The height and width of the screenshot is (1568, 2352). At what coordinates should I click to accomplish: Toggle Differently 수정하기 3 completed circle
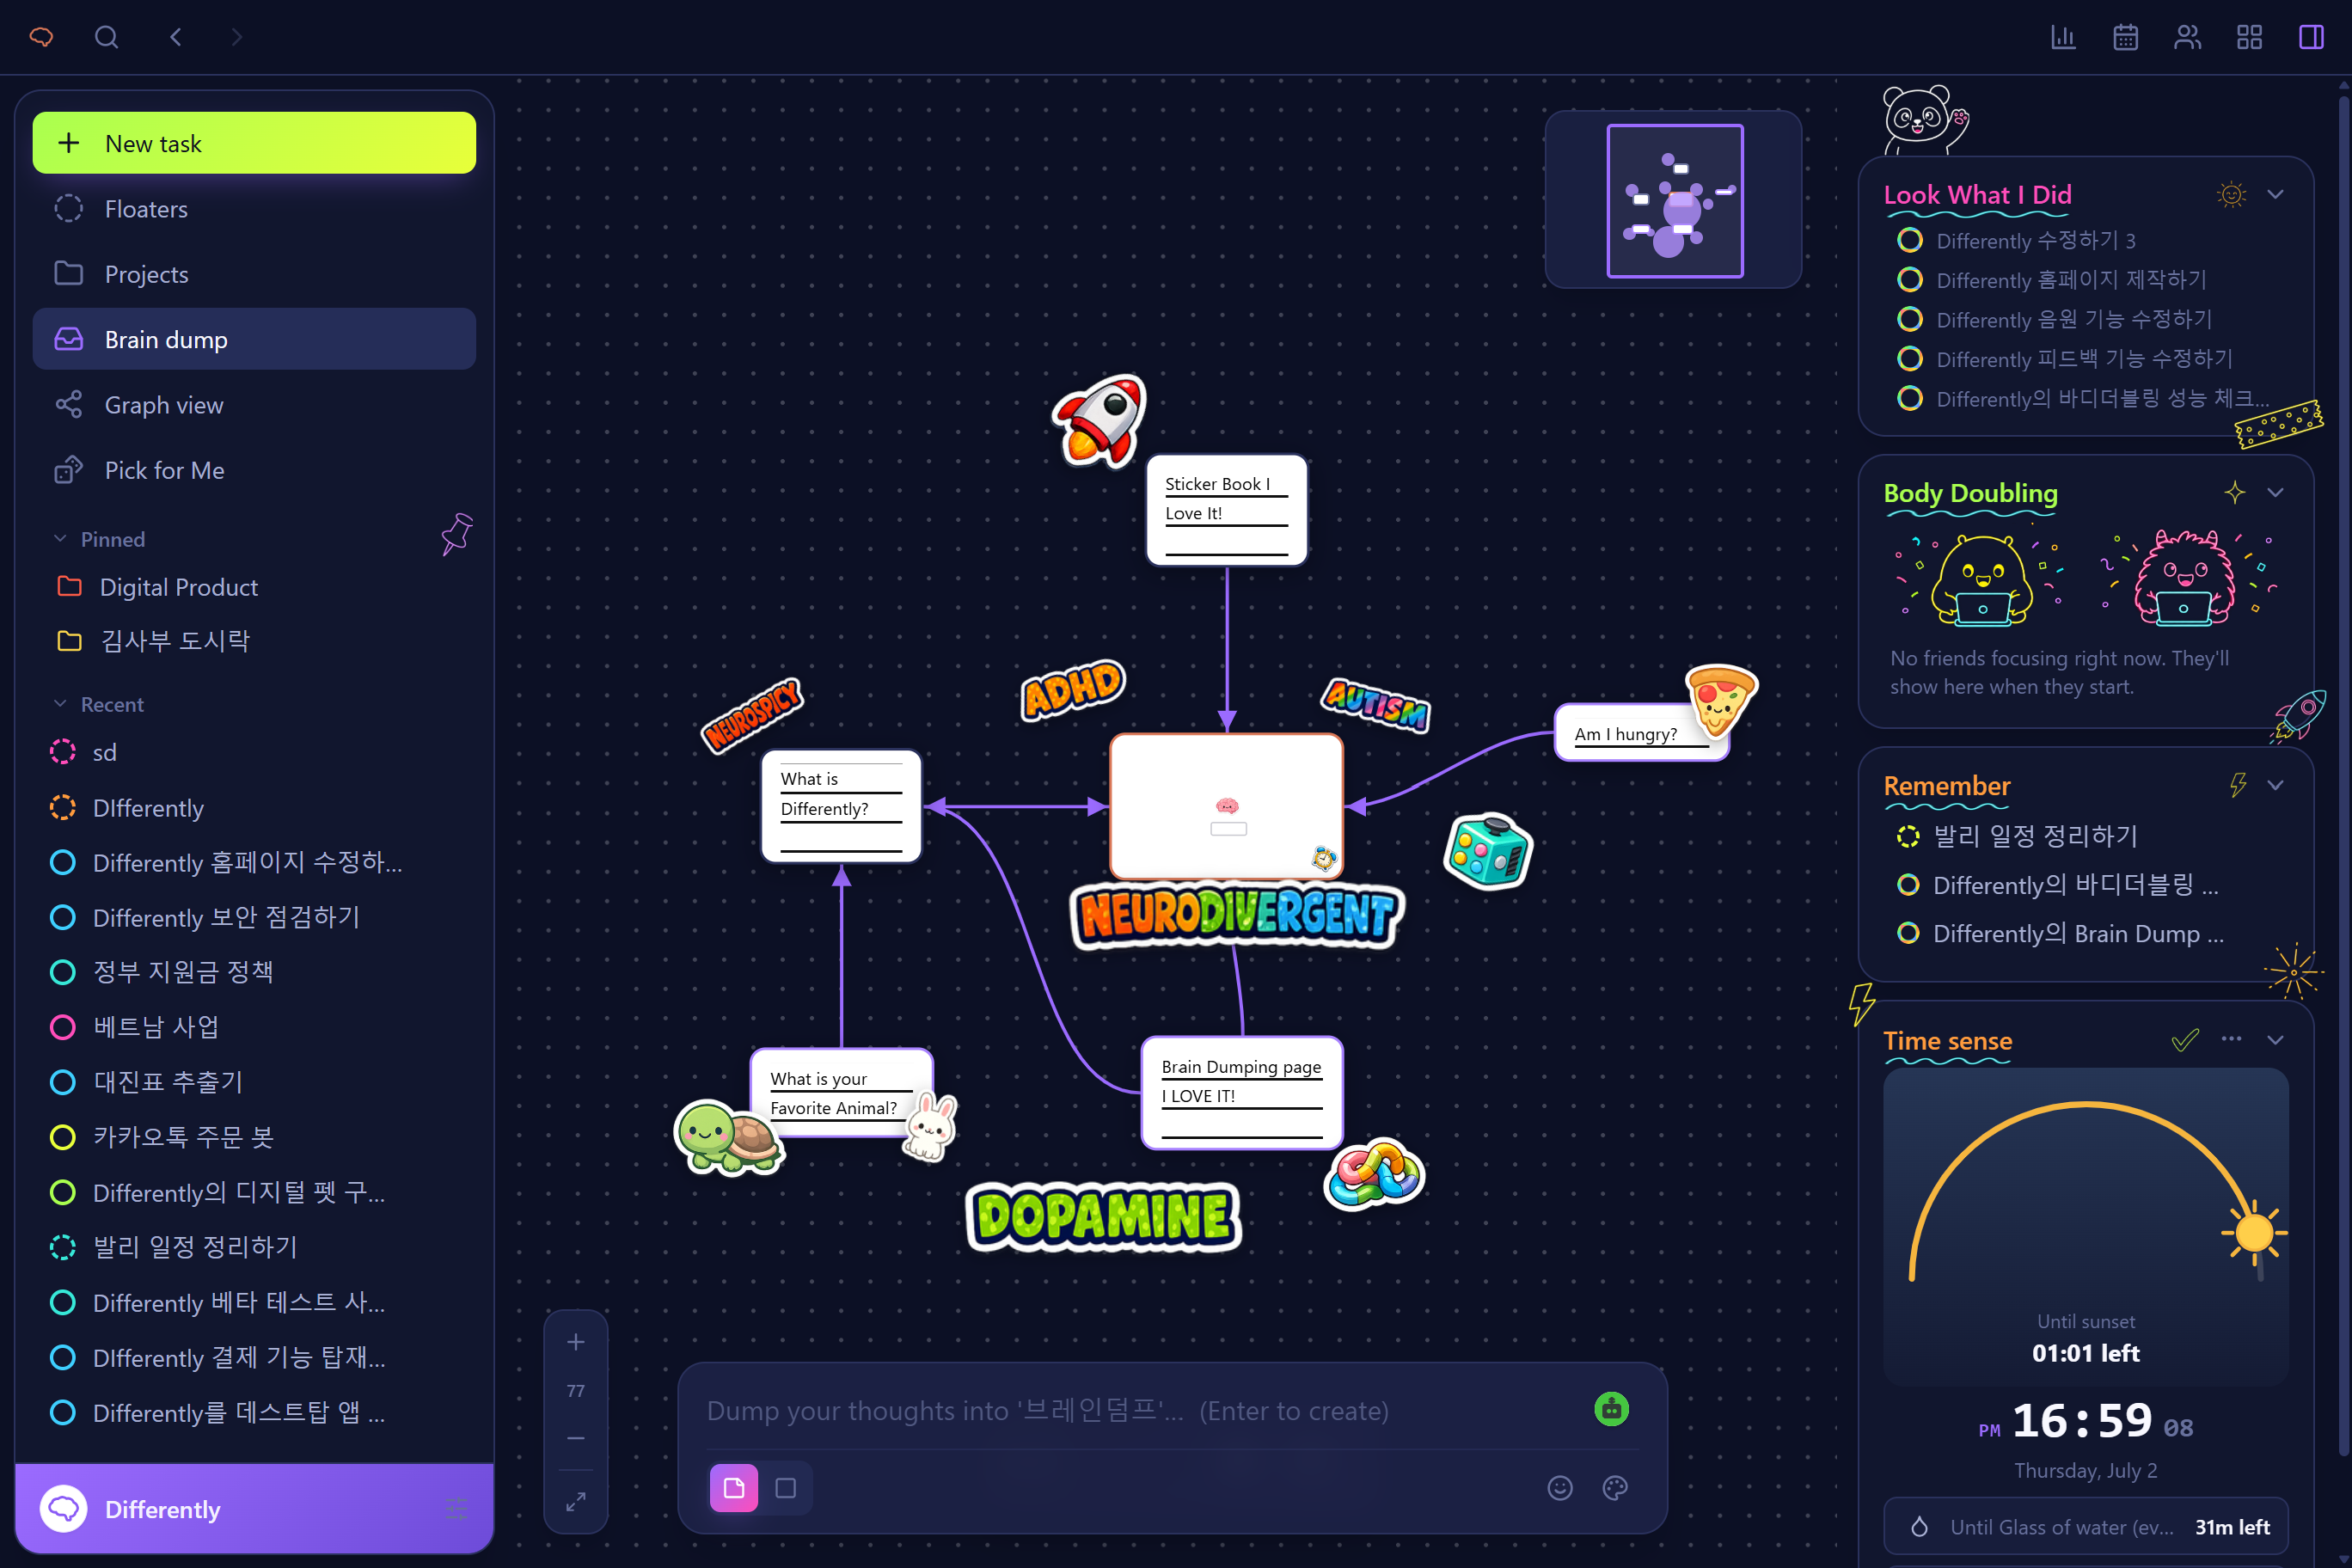(x=1910, y=240)
